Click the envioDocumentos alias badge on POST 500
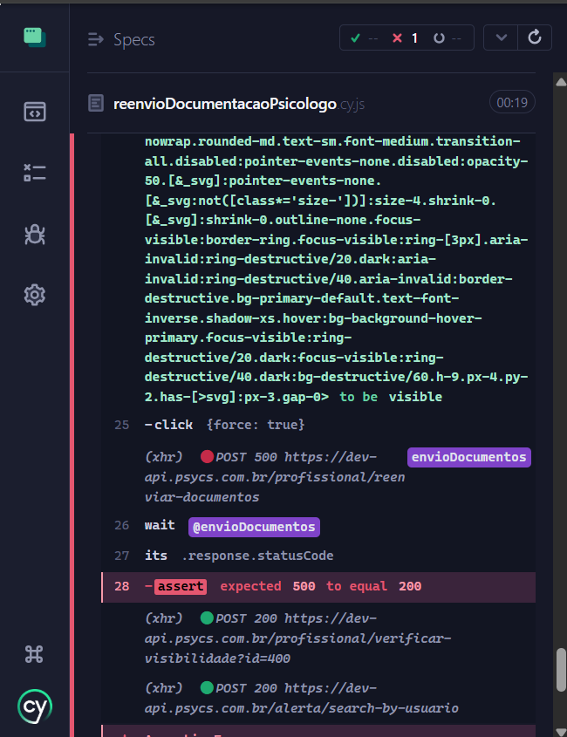 click(x=468, y=457)
